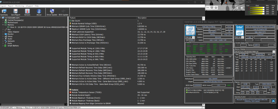Open the Firefox Downloads arrow icon

[237, 8]
